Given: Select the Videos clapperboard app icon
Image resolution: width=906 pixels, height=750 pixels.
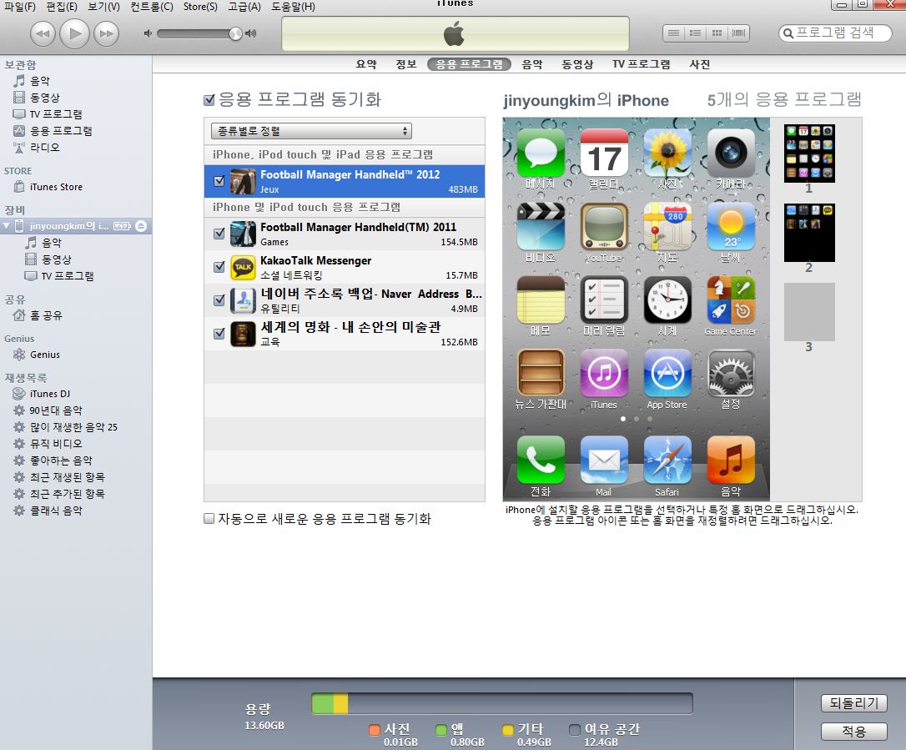Looking at the screenshot, I should (x=541, y=226).
